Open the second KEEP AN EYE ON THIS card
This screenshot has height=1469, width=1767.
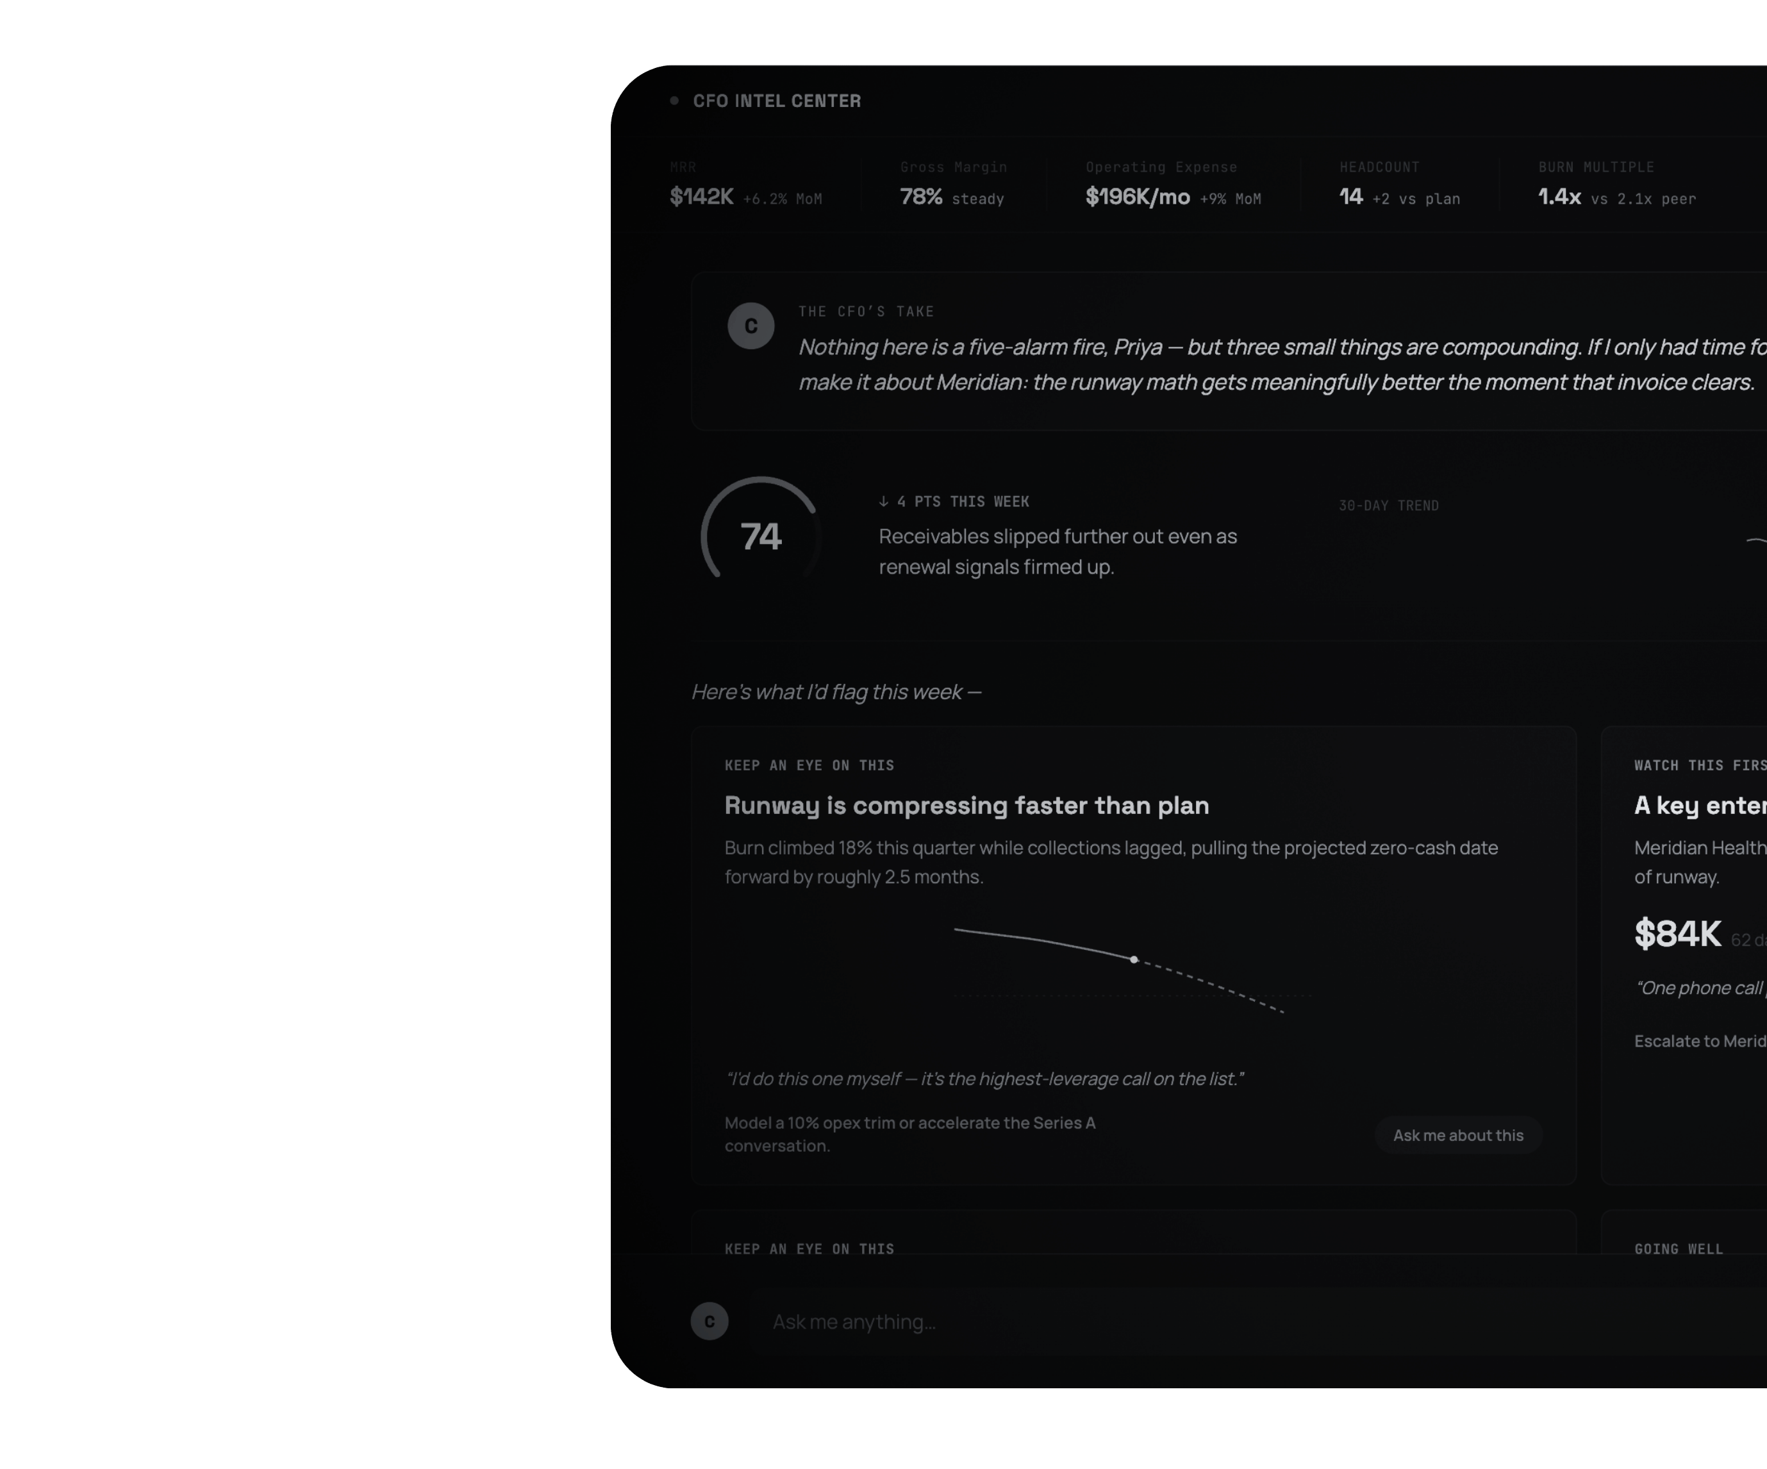point(1133,1232)
